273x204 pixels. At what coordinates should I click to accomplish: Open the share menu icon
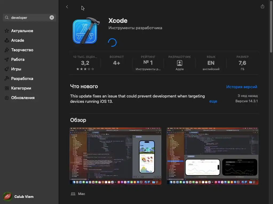262,6
